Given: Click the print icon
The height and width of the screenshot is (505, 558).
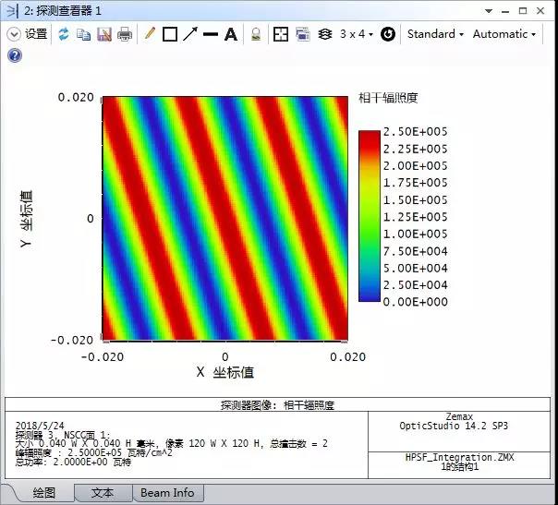Looking at the screenshot, I should tap(125, 34).
